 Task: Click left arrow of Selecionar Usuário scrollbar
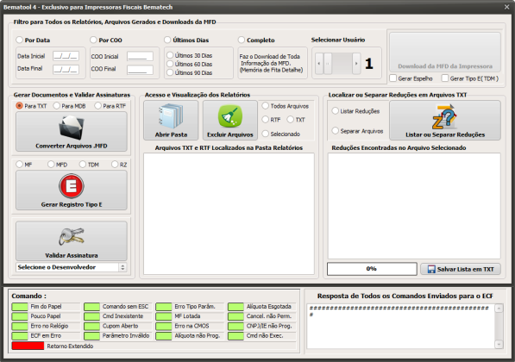(x=319, y=63)
